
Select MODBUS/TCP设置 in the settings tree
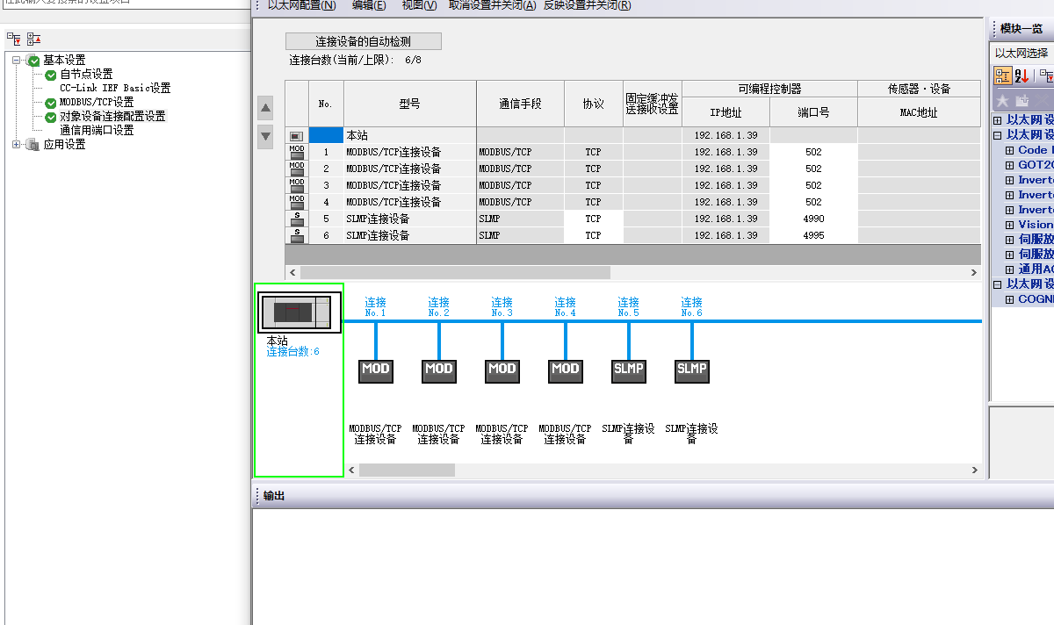97,103
